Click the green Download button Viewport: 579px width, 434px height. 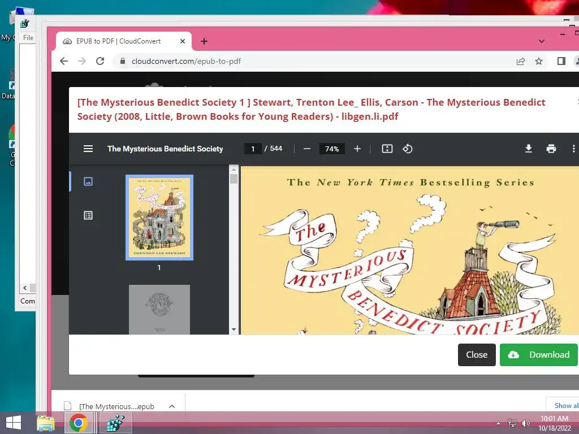538,355
